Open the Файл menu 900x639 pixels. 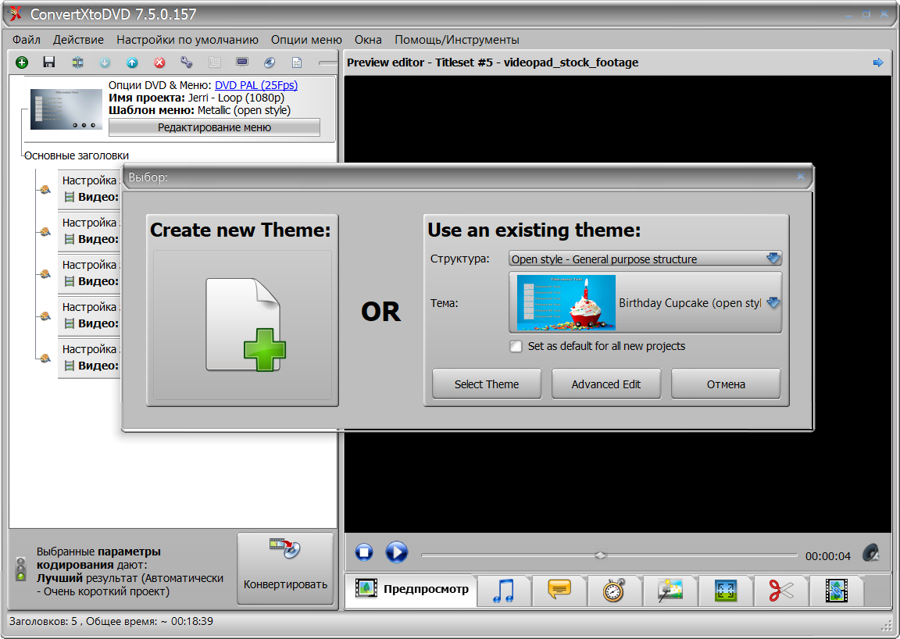(x=27, y=40)
